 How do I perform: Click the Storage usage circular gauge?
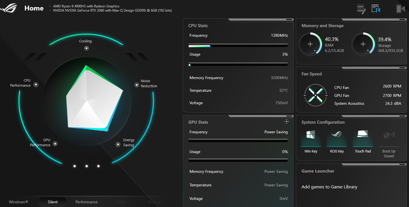(x=363, y=44)
